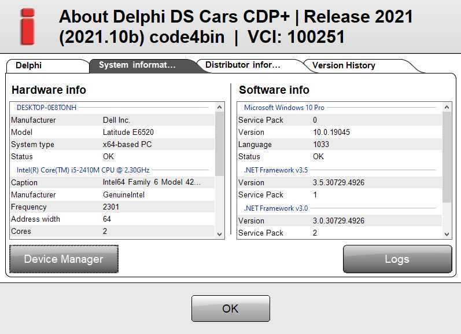Open Device Manager
Screen dimensions: 461x334
coord(64,259)
